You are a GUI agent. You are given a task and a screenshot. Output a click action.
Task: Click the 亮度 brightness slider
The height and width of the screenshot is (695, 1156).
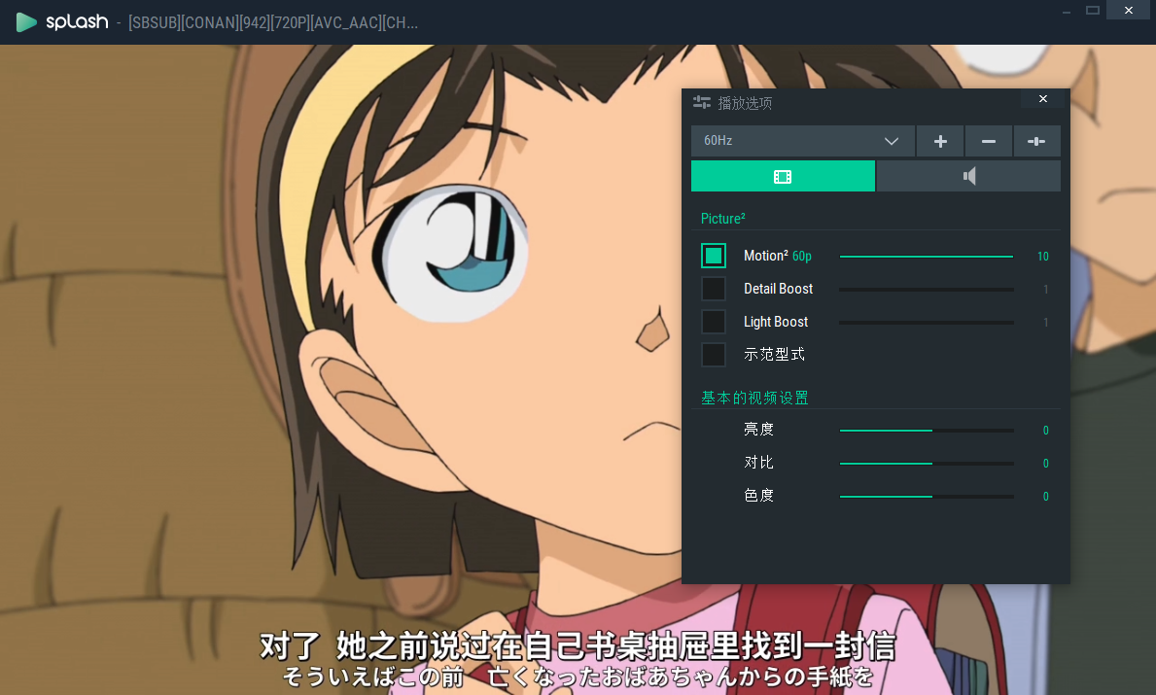pos(926,430)
